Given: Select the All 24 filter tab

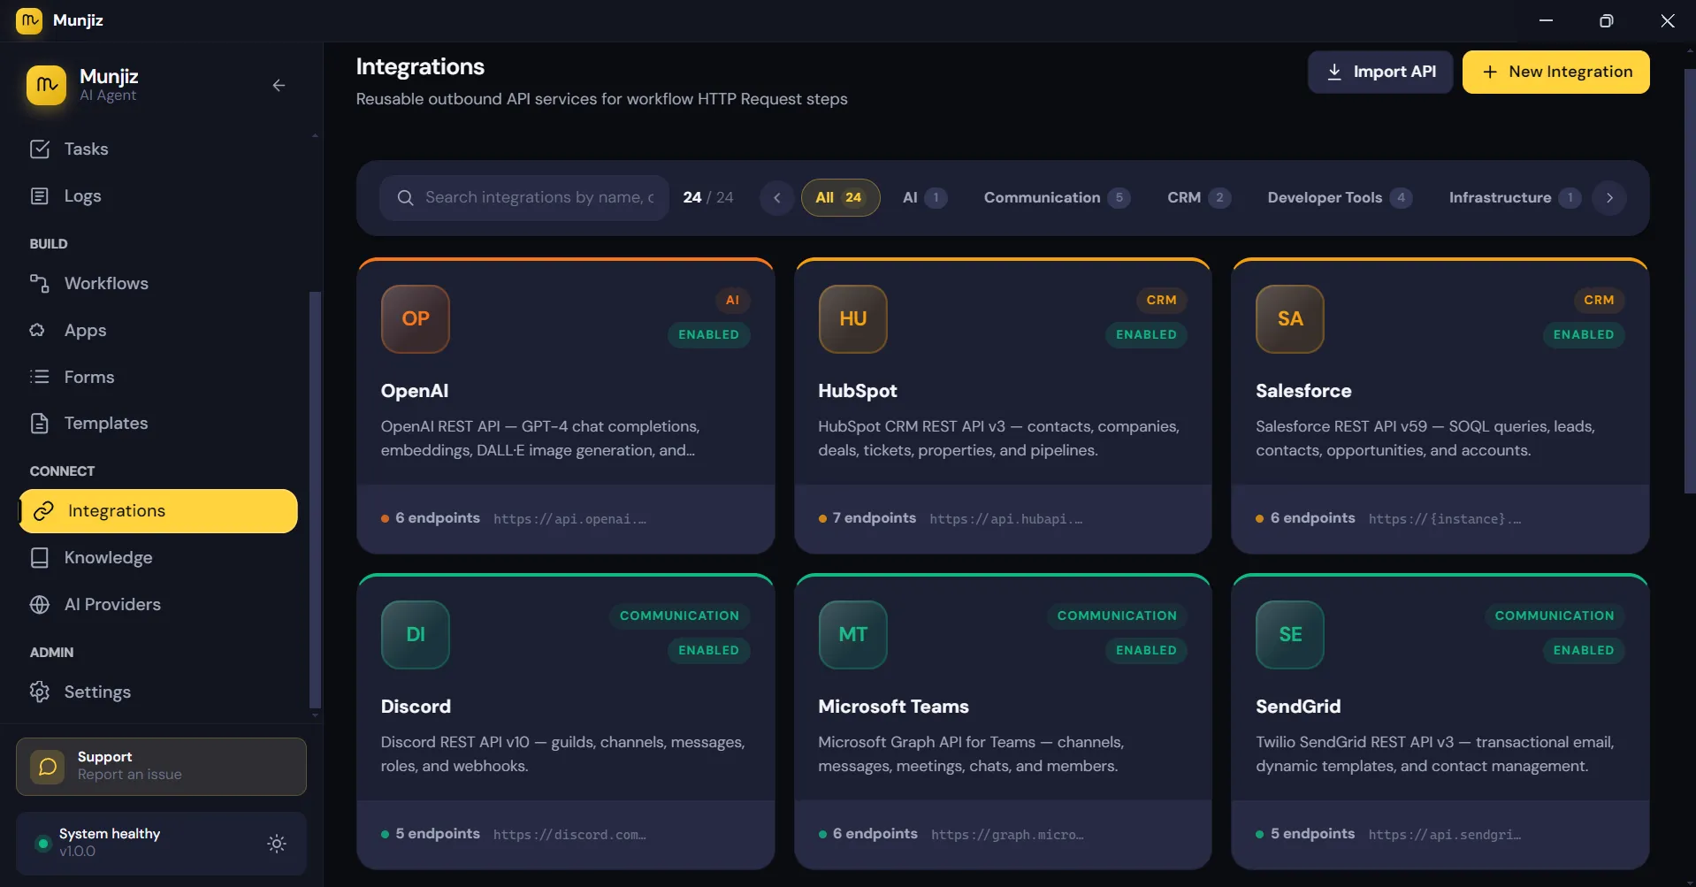Looking at the screenshot, I should [x=840, y=197].
